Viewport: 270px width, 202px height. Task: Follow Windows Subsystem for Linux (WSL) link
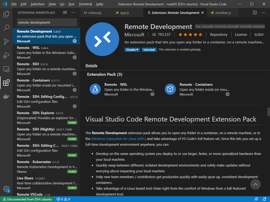[118, 139]
